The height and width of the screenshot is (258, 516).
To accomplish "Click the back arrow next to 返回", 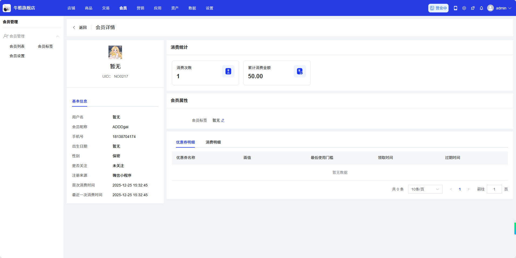I will point(74,28).
